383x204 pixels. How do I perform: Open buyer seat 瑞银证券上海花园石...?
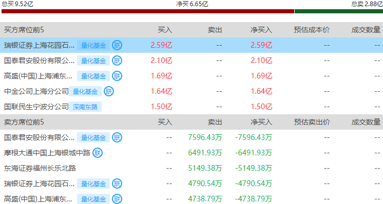tap(39, 45)
